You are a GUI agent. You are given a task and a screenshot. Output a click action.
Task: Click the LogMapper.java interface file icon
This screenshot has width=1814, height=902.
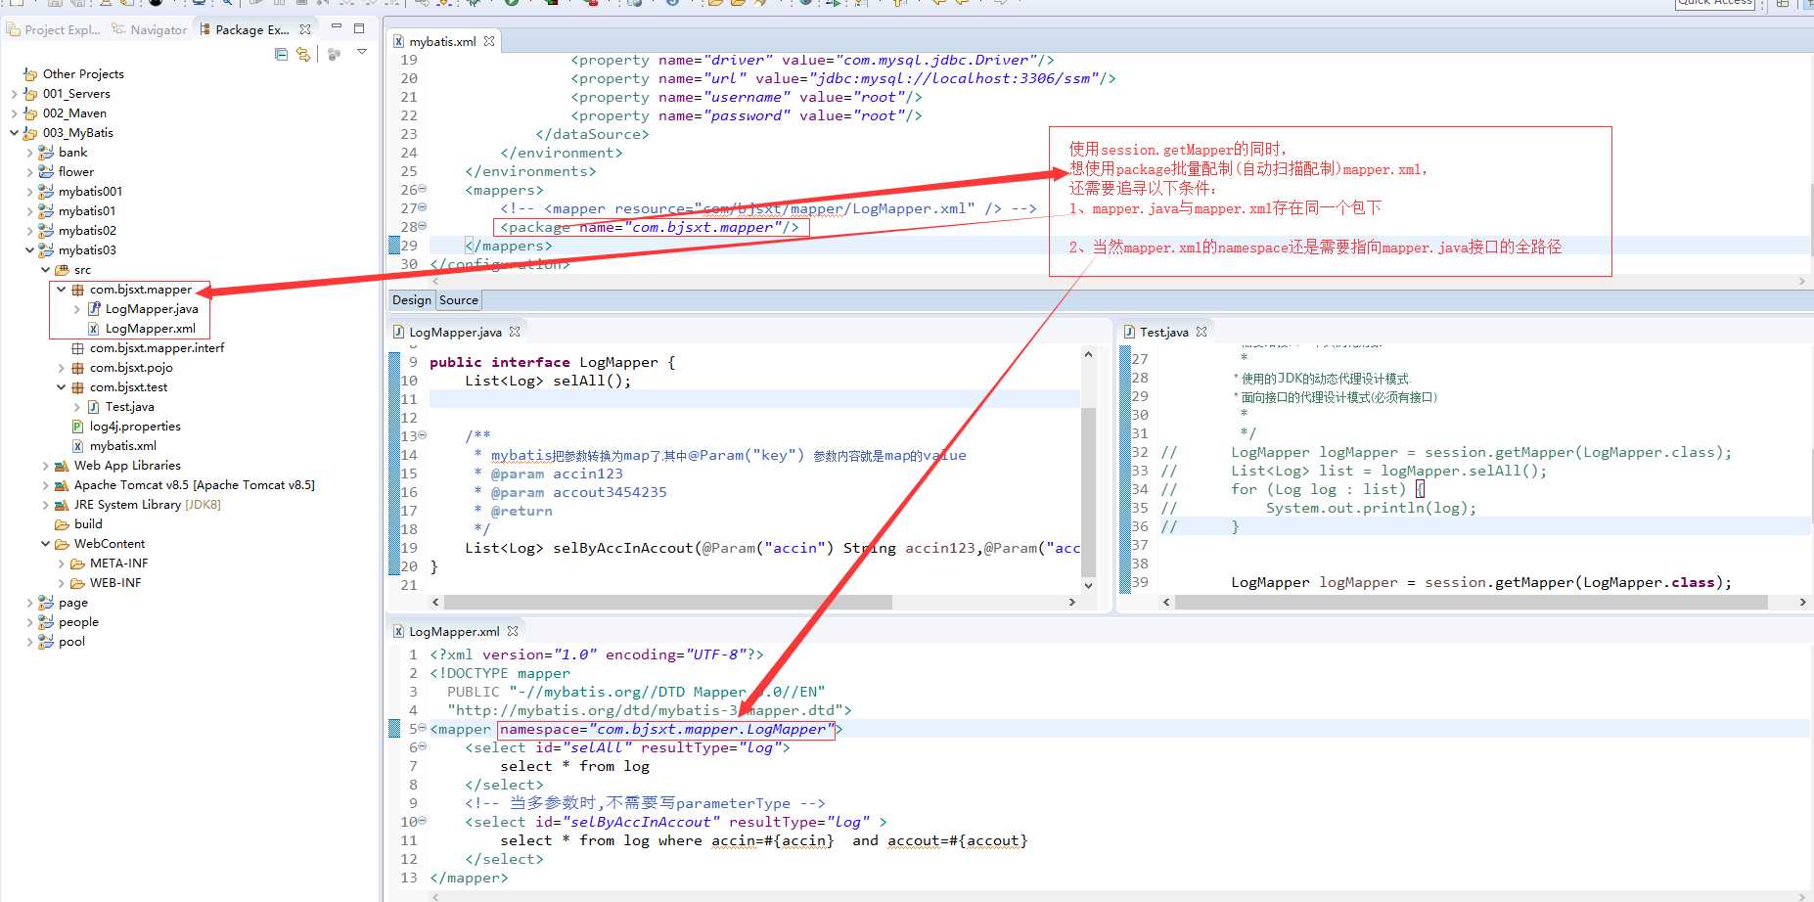(94, 308)
